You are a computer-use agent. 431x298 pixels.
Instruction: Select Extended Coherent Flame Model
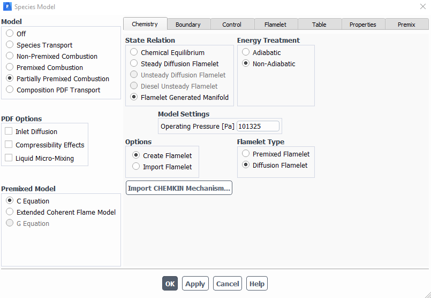pos(10,212)
